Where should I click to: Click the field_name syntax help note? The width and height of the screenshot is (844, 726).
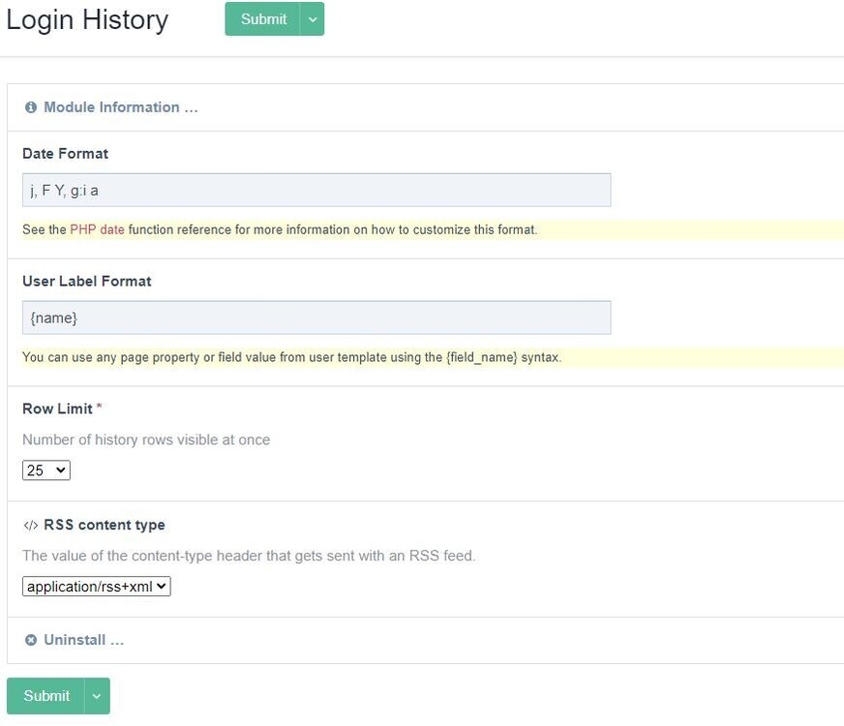(291, 357)
